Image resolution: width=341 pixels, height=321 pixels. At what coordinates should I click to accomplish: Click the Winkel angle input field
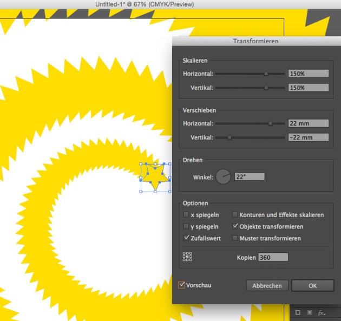pyautogui.click(x=249, y=177)
